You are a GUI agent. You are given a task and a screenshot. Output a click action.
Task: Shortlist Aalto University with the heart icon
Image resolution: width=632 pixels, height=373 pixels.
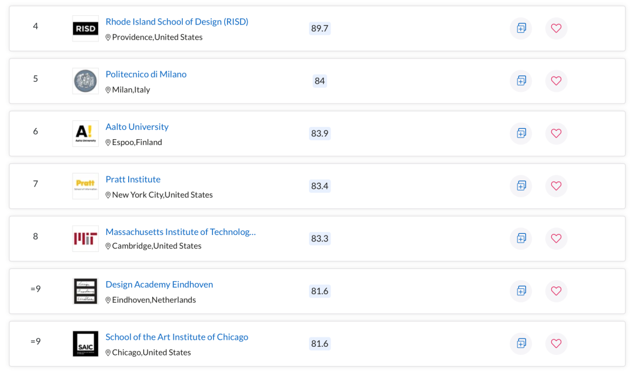tap(557, 133)
